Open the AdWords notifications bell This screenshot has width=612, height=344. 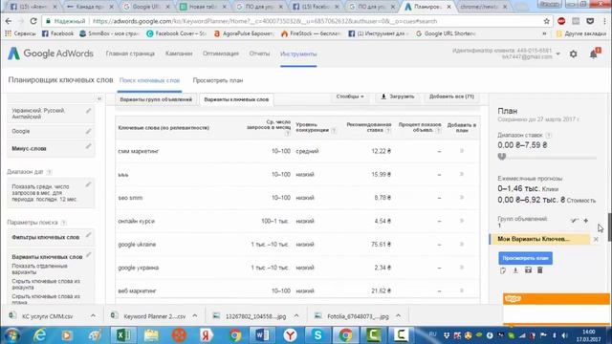point(594,54)
